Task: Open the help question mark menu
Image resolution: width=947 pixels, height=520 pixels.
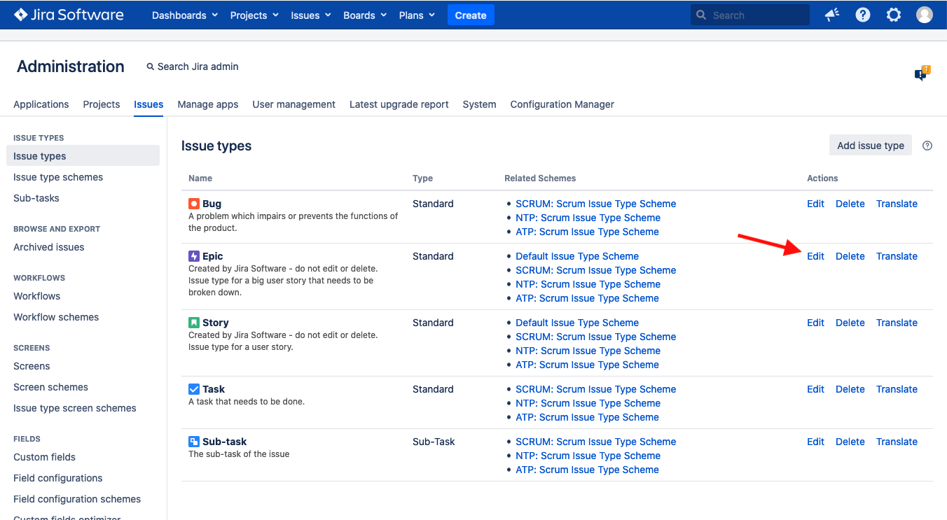Action: click(x=863, y=15)
